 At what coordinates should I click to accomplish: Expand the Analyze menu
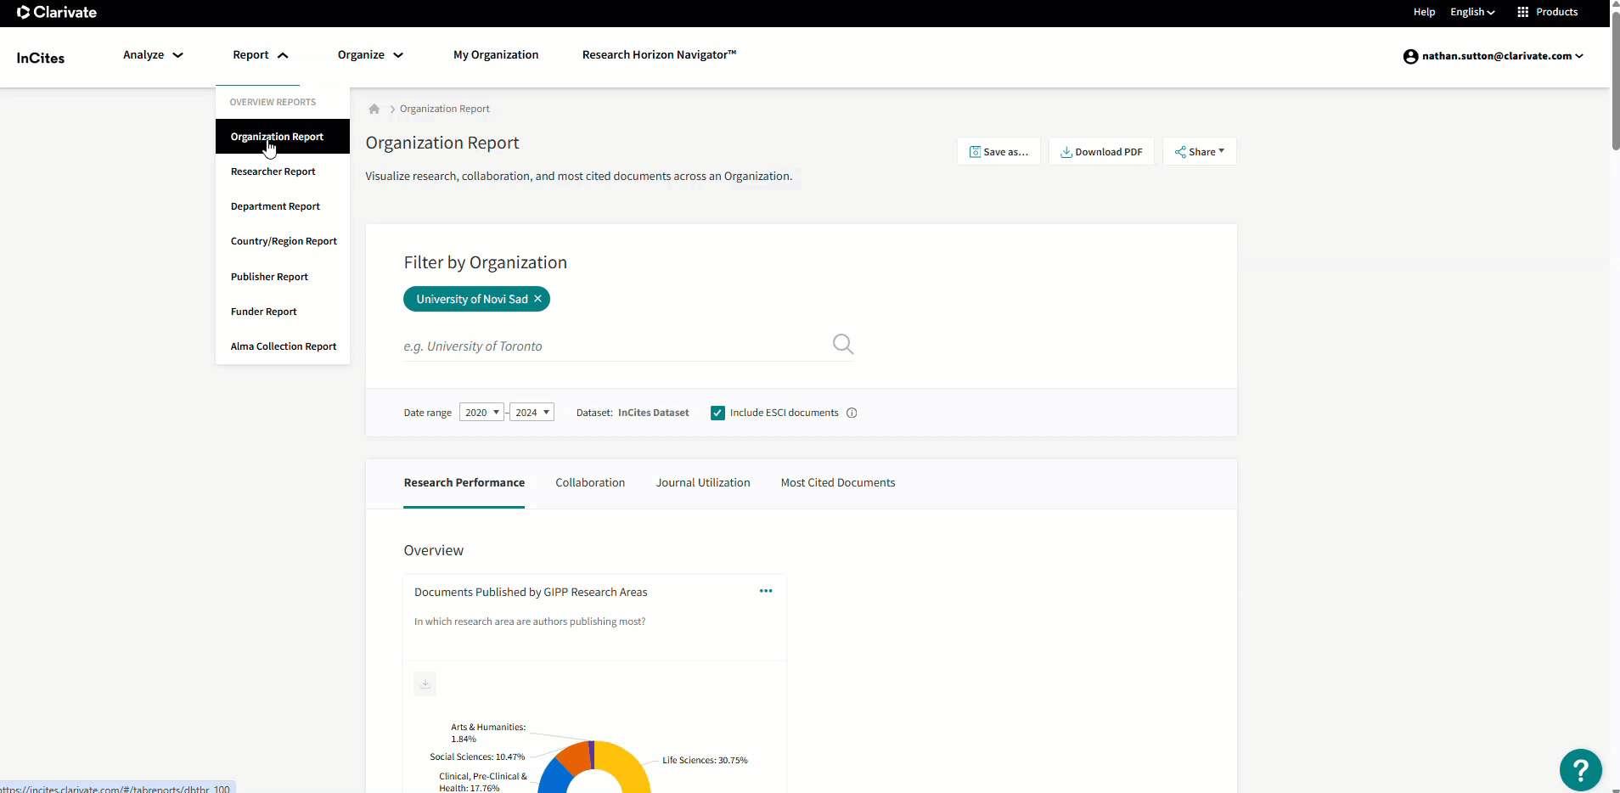[153, 54]
